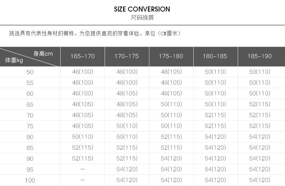This screenshot has width=285, height=186.
Task: Click the 80 kg weight row label
Action: click(30, 137)
